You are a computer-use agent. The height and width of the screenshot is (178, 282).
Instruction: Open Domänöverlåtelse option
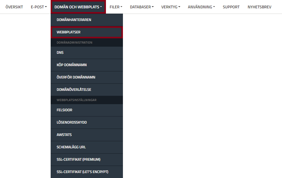click(x=87, y=90)
